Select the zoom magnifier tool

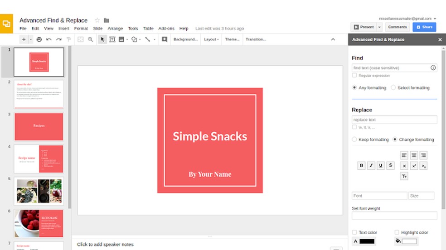pyautogui.click(x=91, y=39)
